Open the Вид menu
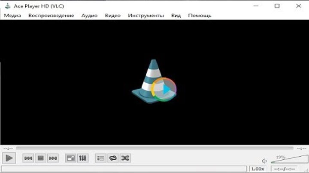The height and width of the screenshot is (173, 309). 176,15
